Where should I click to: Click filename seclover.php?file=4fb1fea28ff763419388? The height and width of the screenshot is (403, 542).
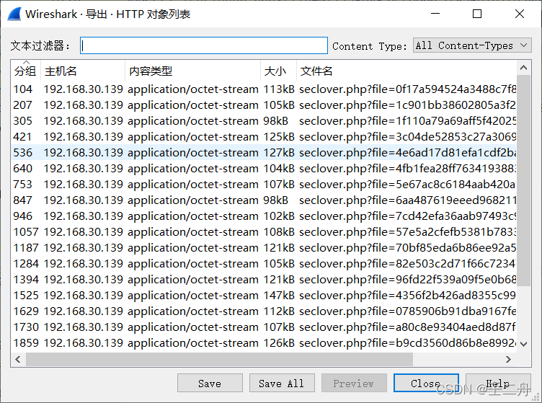tap(407, 168)
